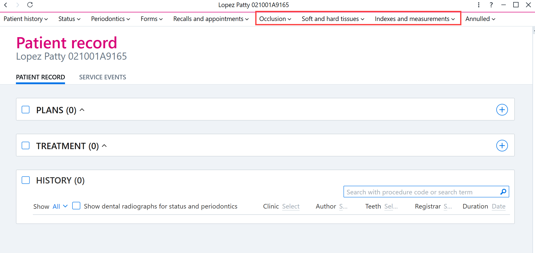Add a new treatment with plus icon
Viewport: 535px width, 253px height.
pyautogui.click(x=502, y=146)
